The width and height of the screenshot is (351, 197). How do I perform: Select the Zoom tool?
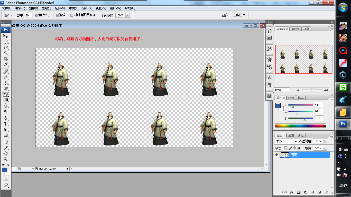tap(6, 159)
